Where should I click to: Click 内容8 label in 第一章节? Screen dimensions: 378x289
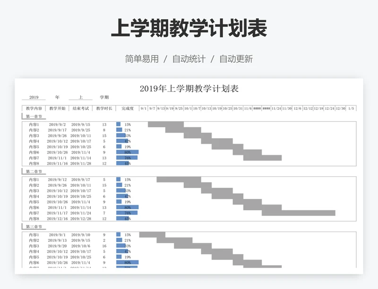pos(34,164)
